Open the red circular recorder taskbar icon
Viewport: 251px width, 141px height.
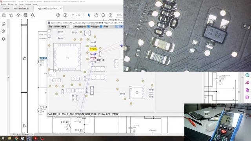click(x=42, y=138)
